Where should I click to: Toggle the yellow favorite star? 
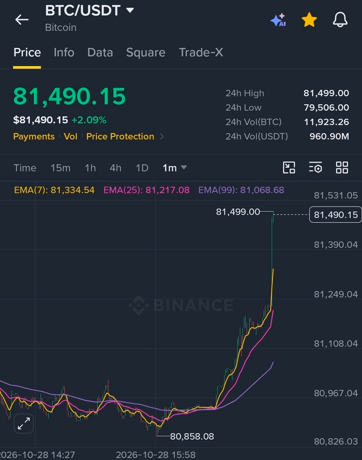pyautogui.click(x=309, y=20)
